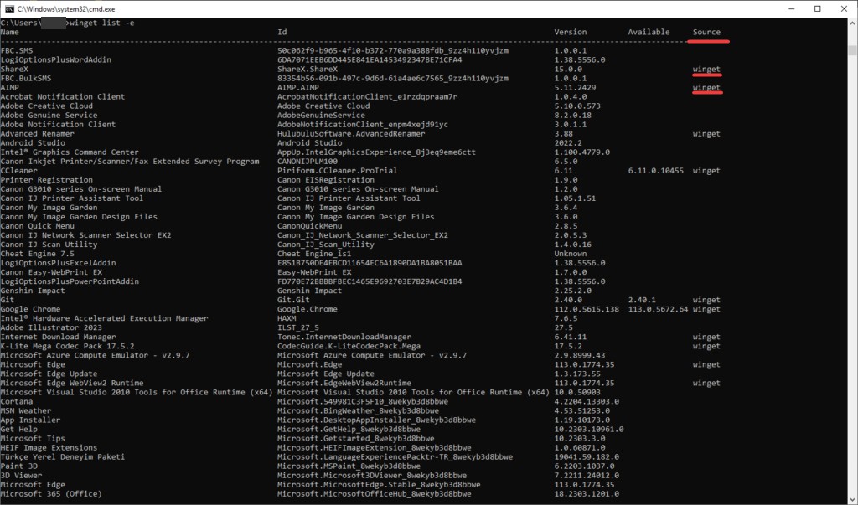858x505 pixels.
Task: Click the Version column header
Action: click(571, 33)
